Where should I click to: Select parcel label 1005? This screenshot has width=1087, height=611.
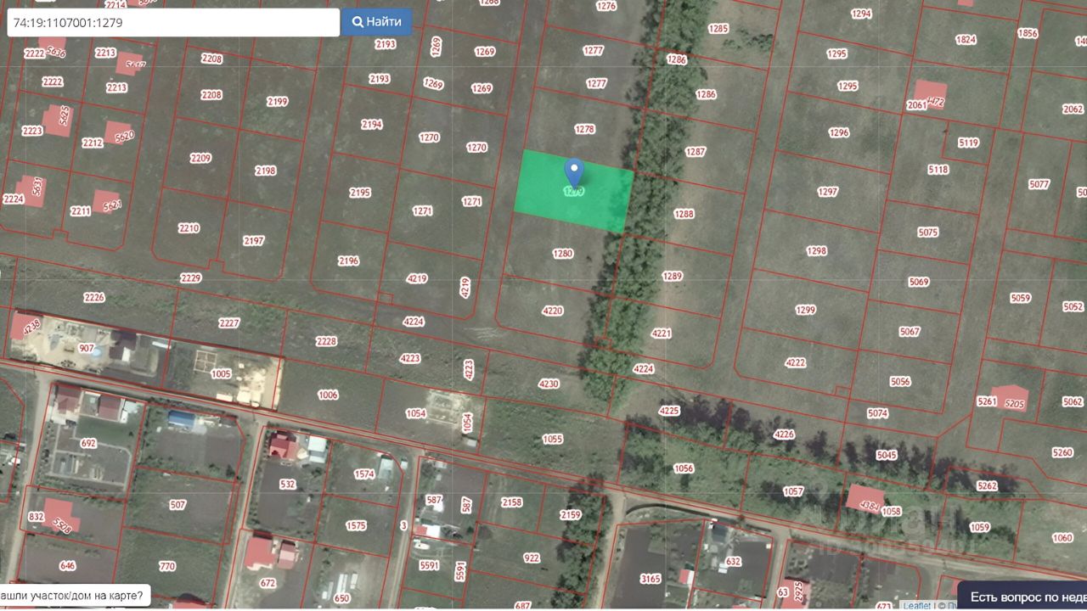[x=221, y=373]
